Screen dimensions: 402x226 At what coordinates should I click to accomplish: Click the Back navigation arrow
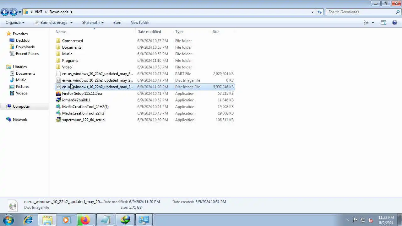coord(5,12)
